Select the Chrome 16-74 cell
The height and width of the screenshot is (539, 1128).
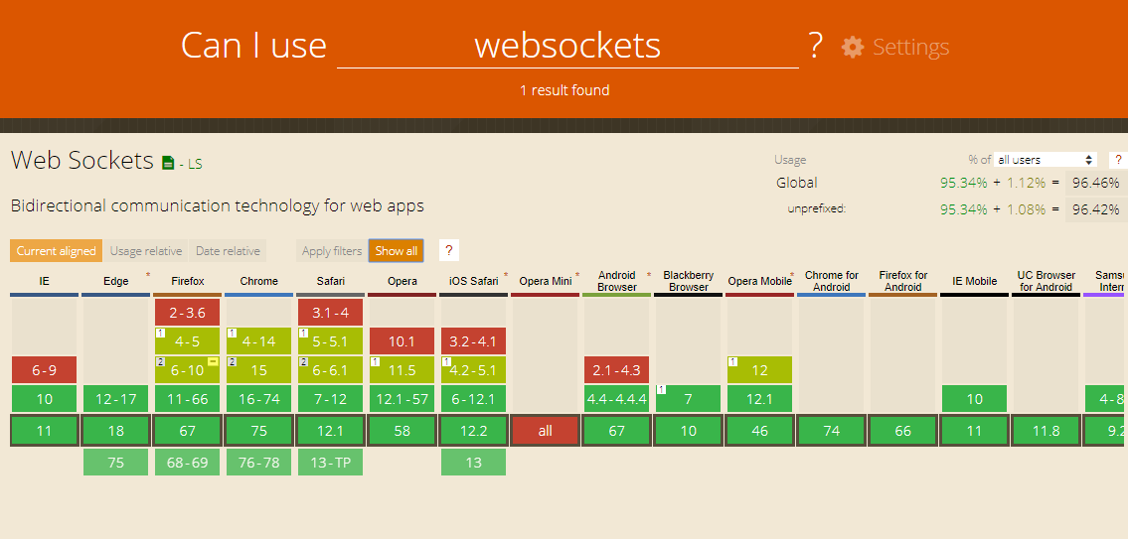point(259,399)
